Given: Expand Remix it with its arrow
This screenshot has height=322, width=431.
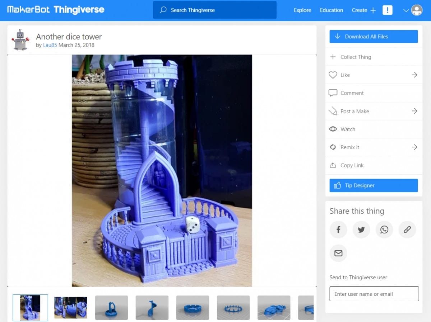Looking at the screenshot, I should [414, 147].
